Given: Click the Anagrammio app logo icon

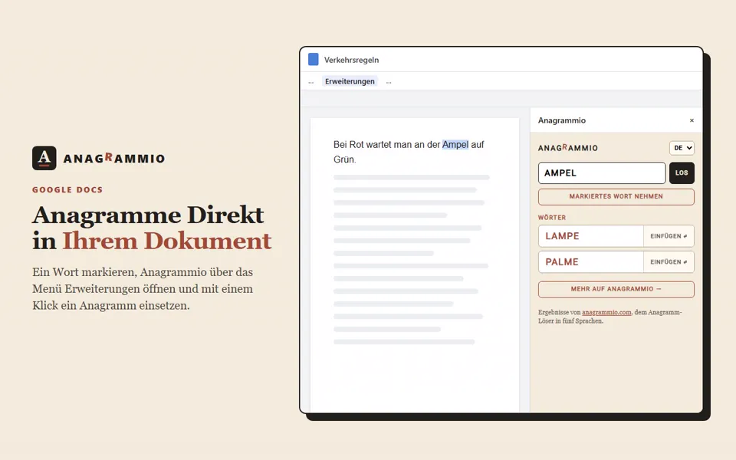Looking at the screenshot, I should (44, 158).
